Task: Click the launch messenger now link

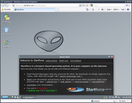Action: point(70,76)
